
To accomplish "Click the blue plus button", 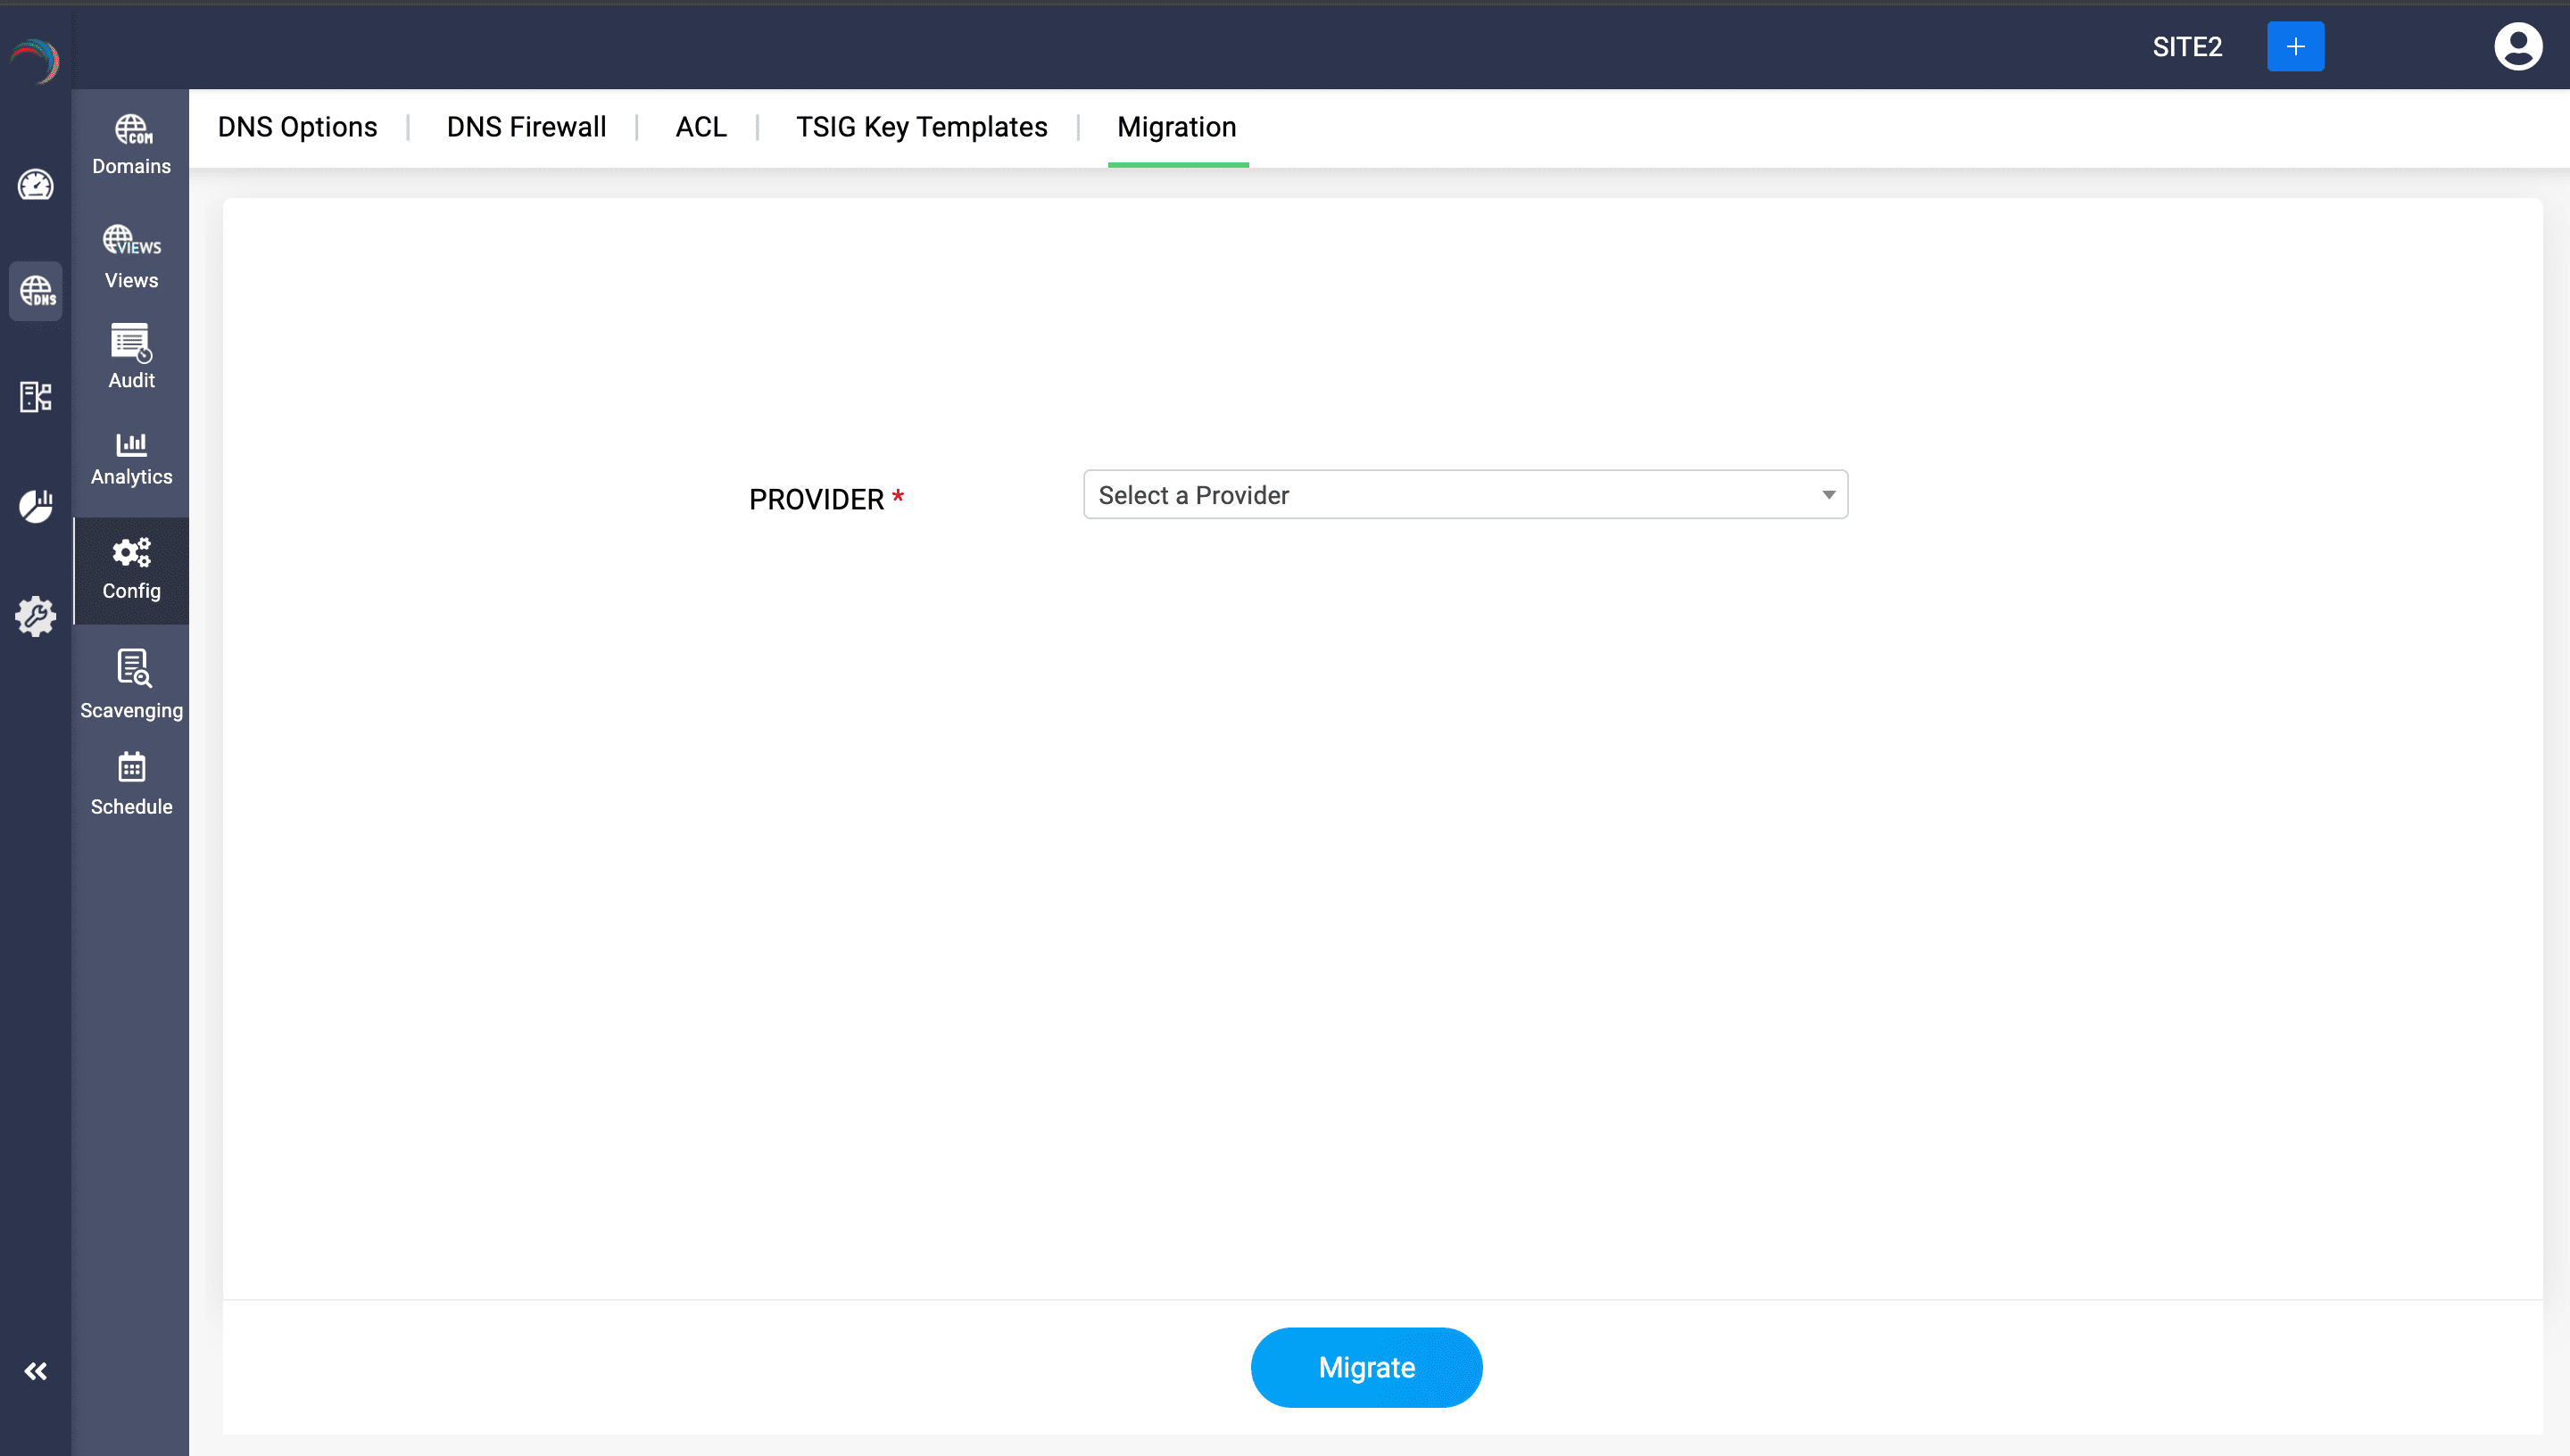I will [x=2295, y=47].
